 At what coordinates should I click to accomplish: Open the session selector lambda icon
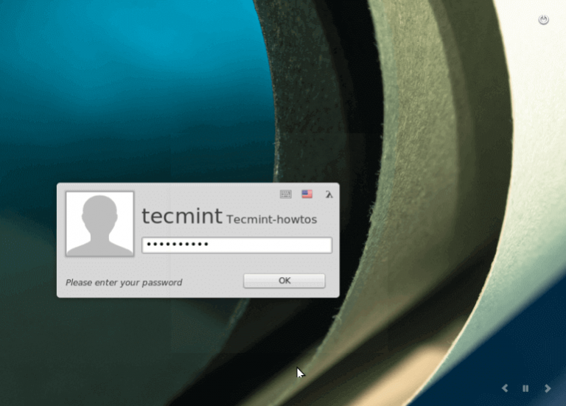(x=329, y=195)
